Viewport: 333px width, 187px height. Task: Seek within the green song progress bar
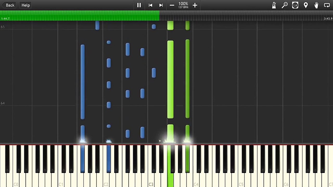point(80,16)
